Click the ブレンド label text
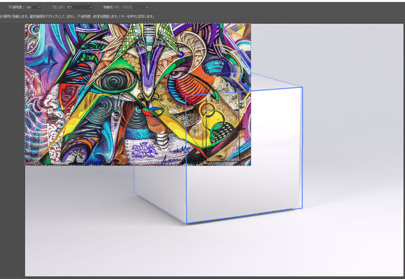Screen dimensions: 405x279 point(58,7)
